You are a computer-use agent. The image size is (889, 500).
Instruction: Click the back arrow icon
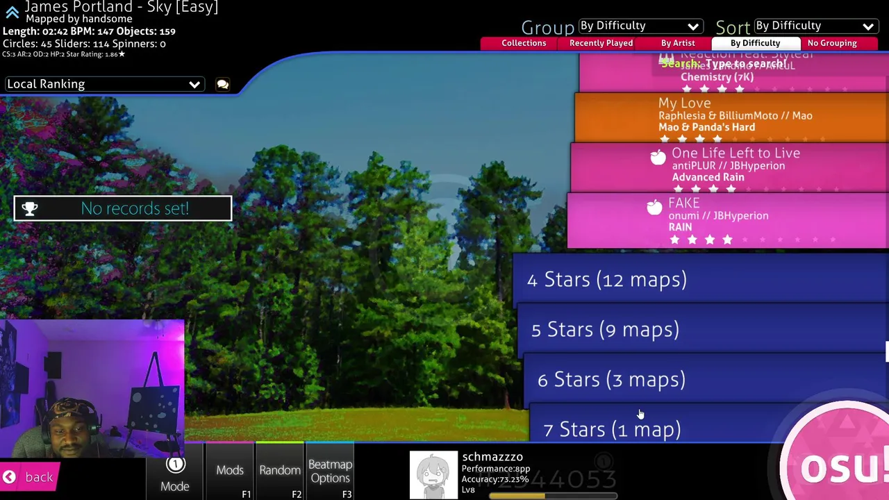click(x=9, y=477)
